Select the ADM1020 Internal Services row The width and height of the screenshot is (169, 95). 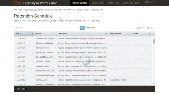pos(83,48)
